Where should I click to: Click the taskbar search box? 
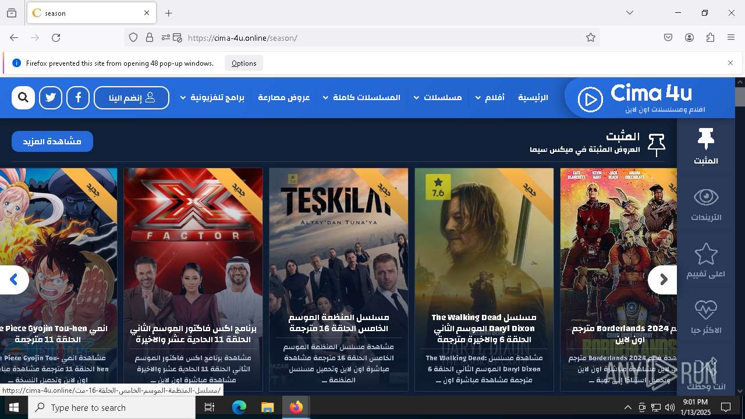112,407
